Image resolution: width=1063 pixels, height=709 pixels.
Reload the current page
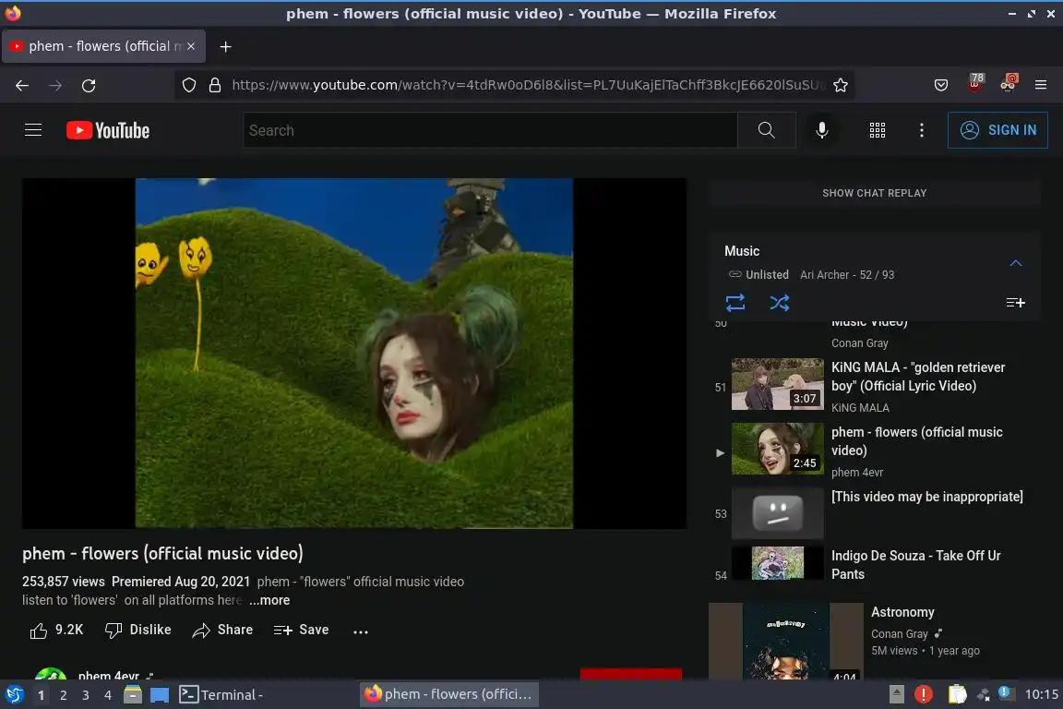89,86
